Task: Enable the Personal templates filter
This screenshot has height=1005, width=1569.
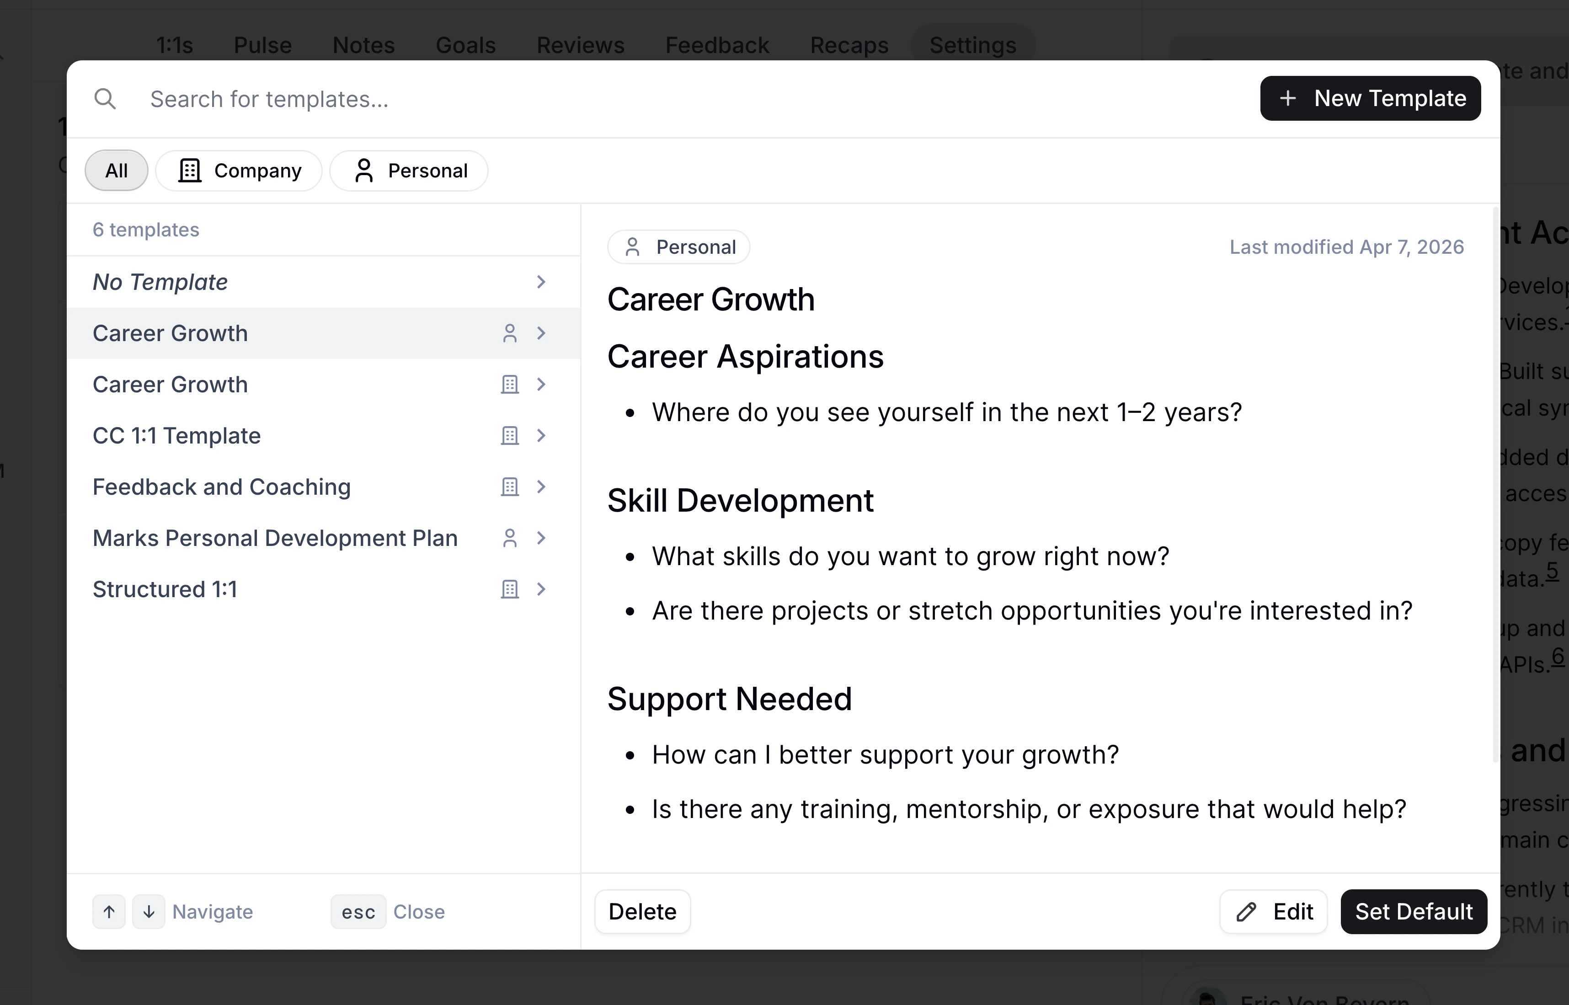Action: [x=409, y=171]
